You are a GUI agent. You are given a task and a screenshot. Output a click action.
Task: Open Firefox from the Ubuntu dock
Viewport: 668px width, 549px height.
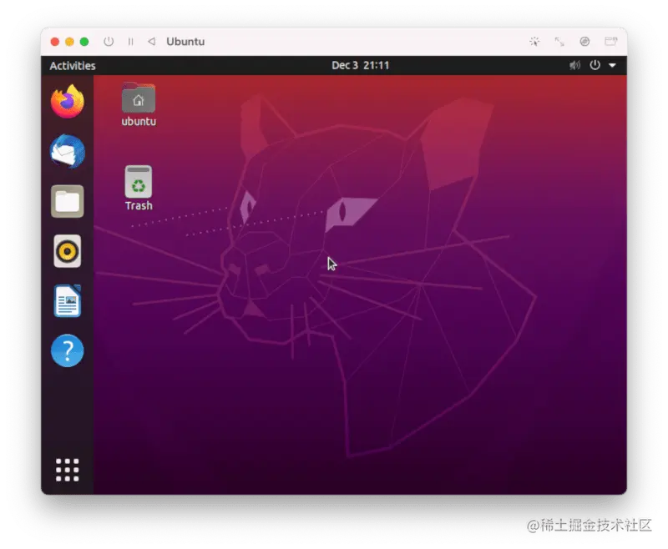pyautogui.click(x=68, y=101)
